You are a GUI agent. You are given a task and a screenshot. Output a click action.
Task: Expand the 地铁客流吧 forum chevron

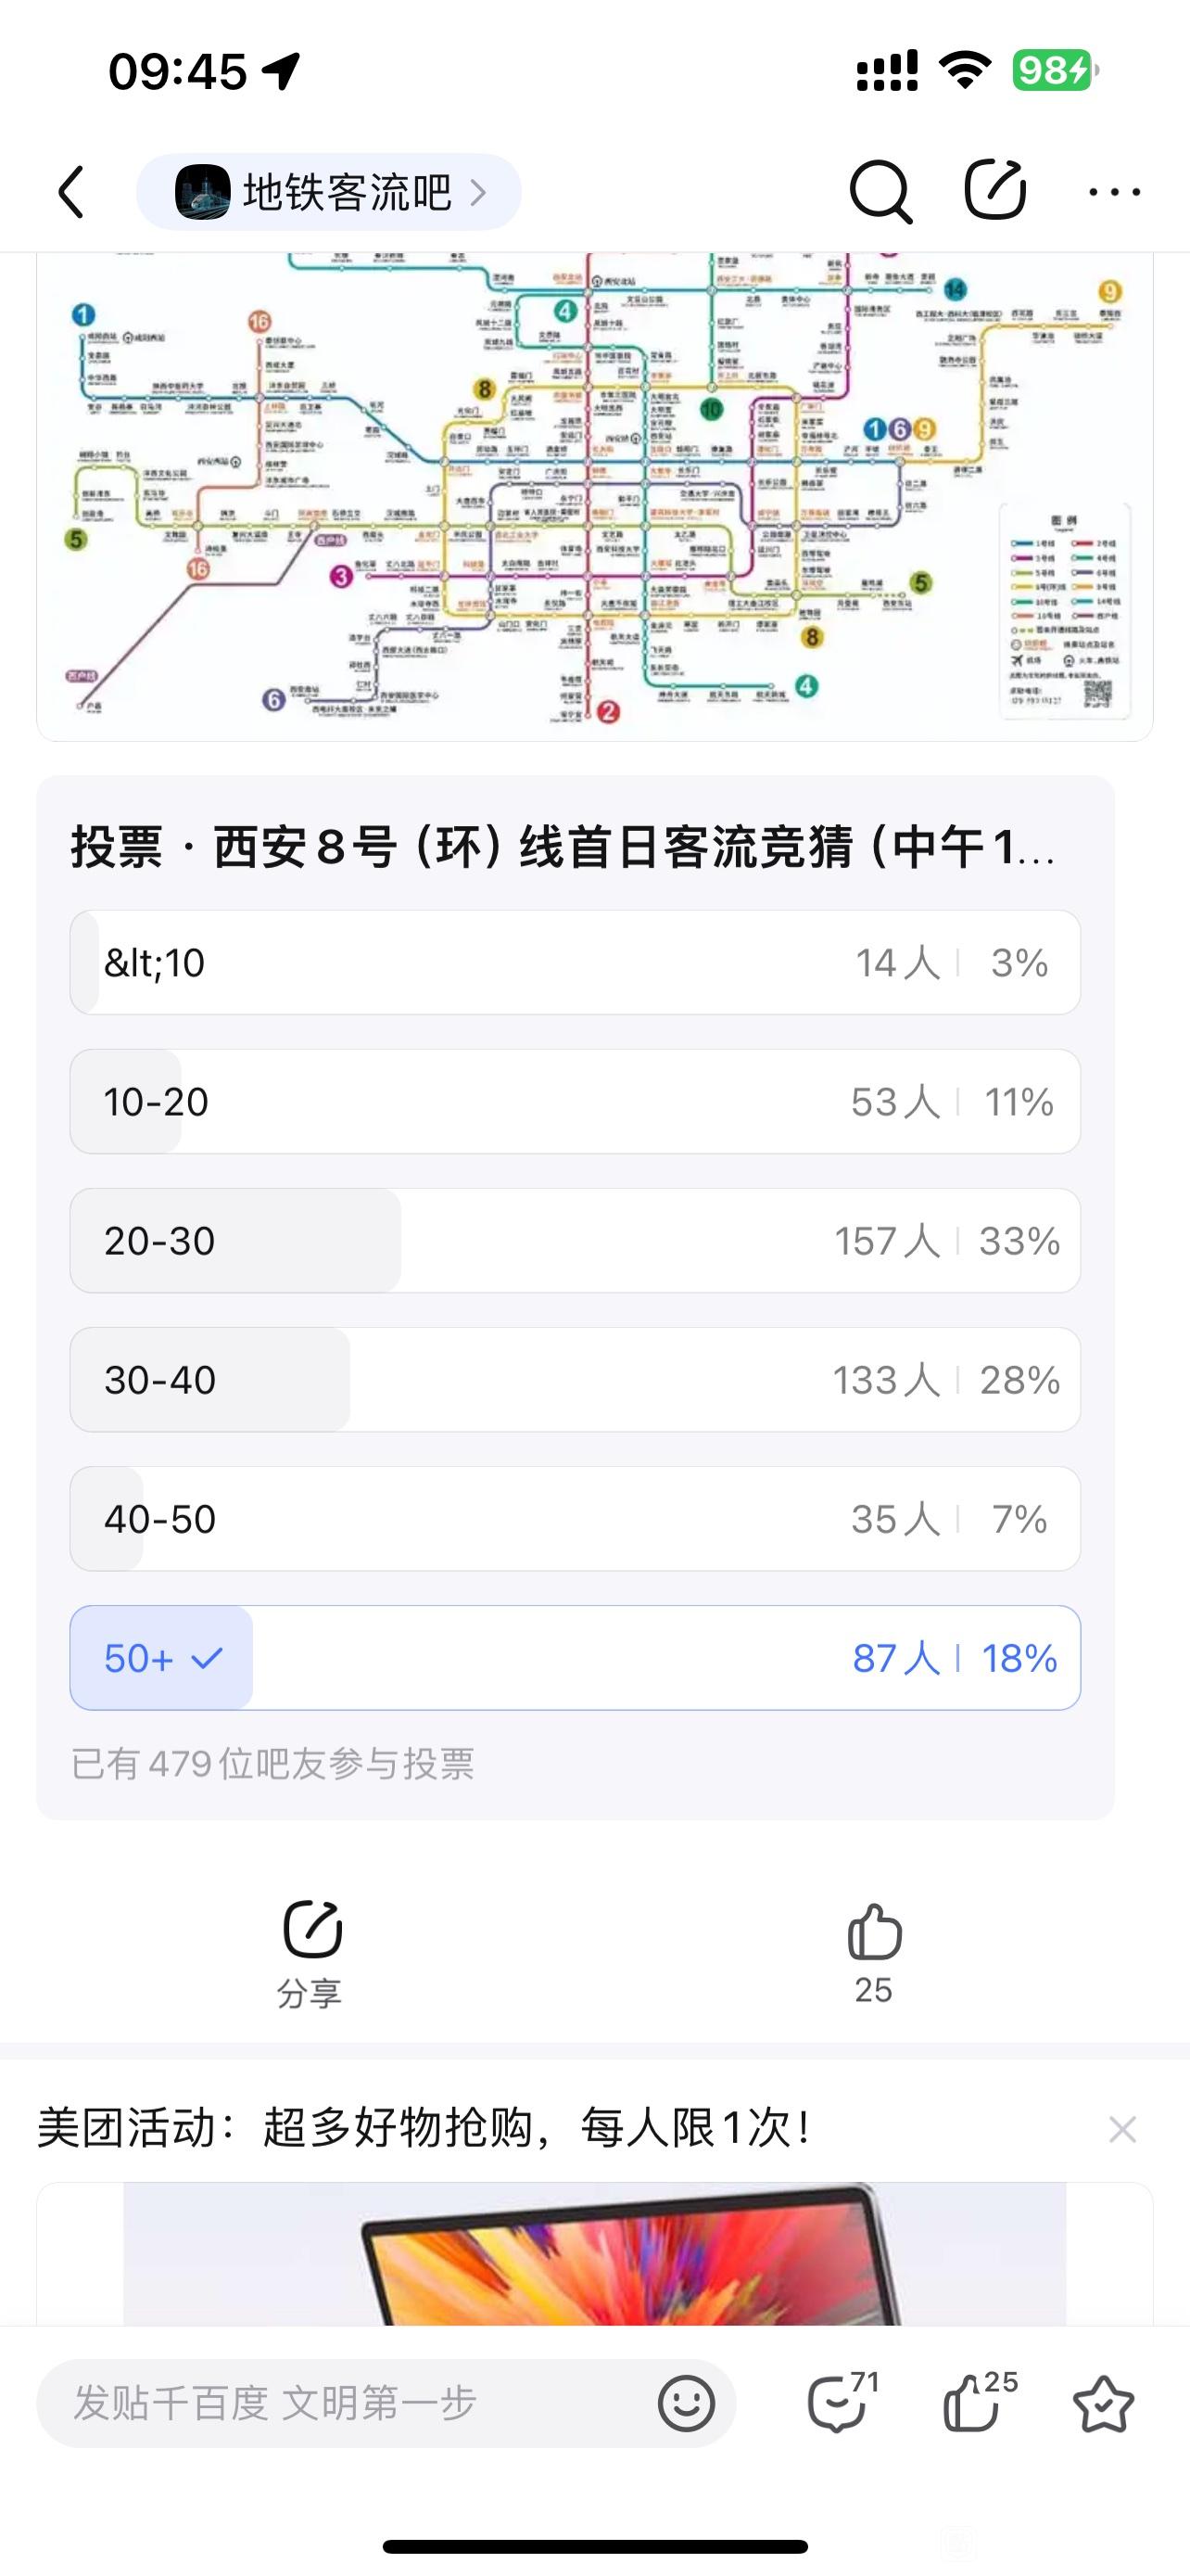point(478,192)
